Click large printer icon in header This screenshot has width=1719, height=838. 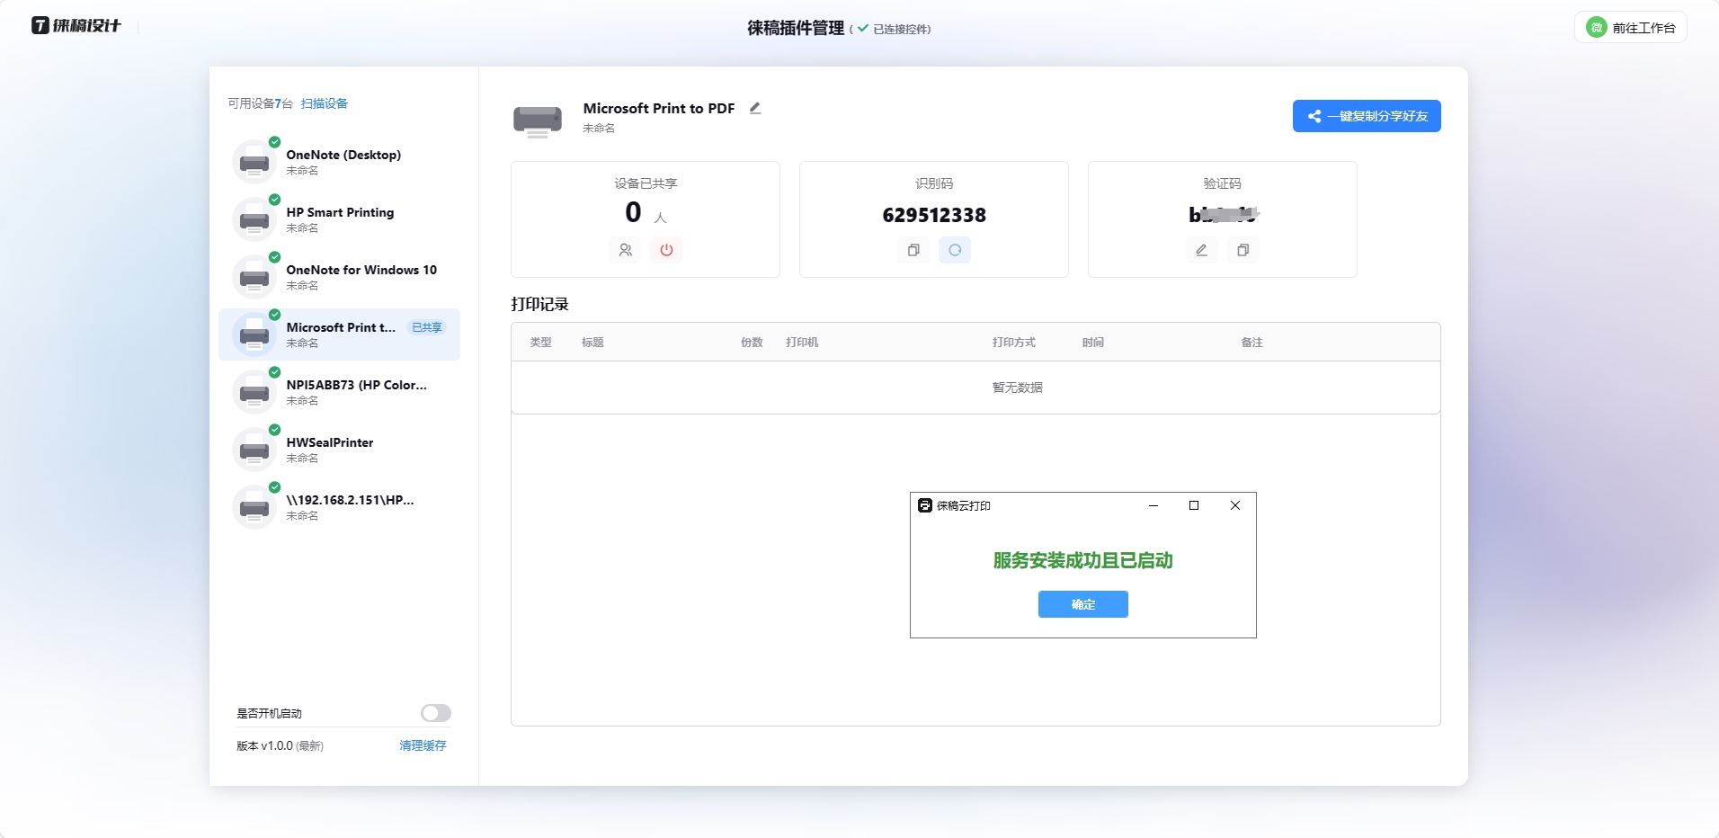(x=538, y=120)
